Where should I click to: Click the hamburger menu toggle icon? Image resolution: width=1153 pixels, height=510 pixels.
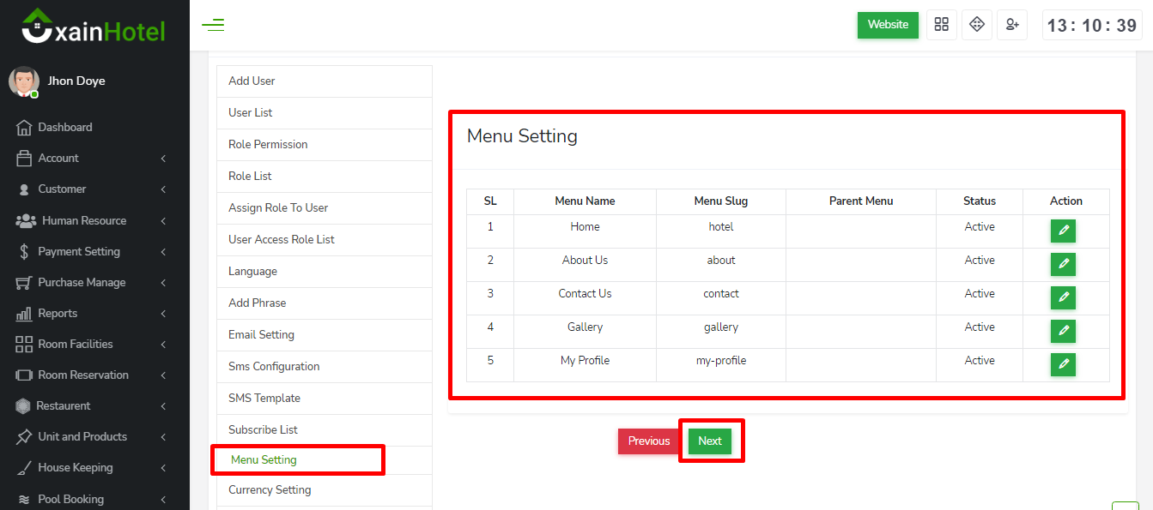click(213, 25)
